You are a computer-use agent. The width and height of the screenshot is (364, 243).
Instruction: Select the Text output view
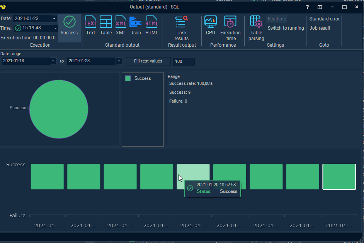(x=90, y=26)
